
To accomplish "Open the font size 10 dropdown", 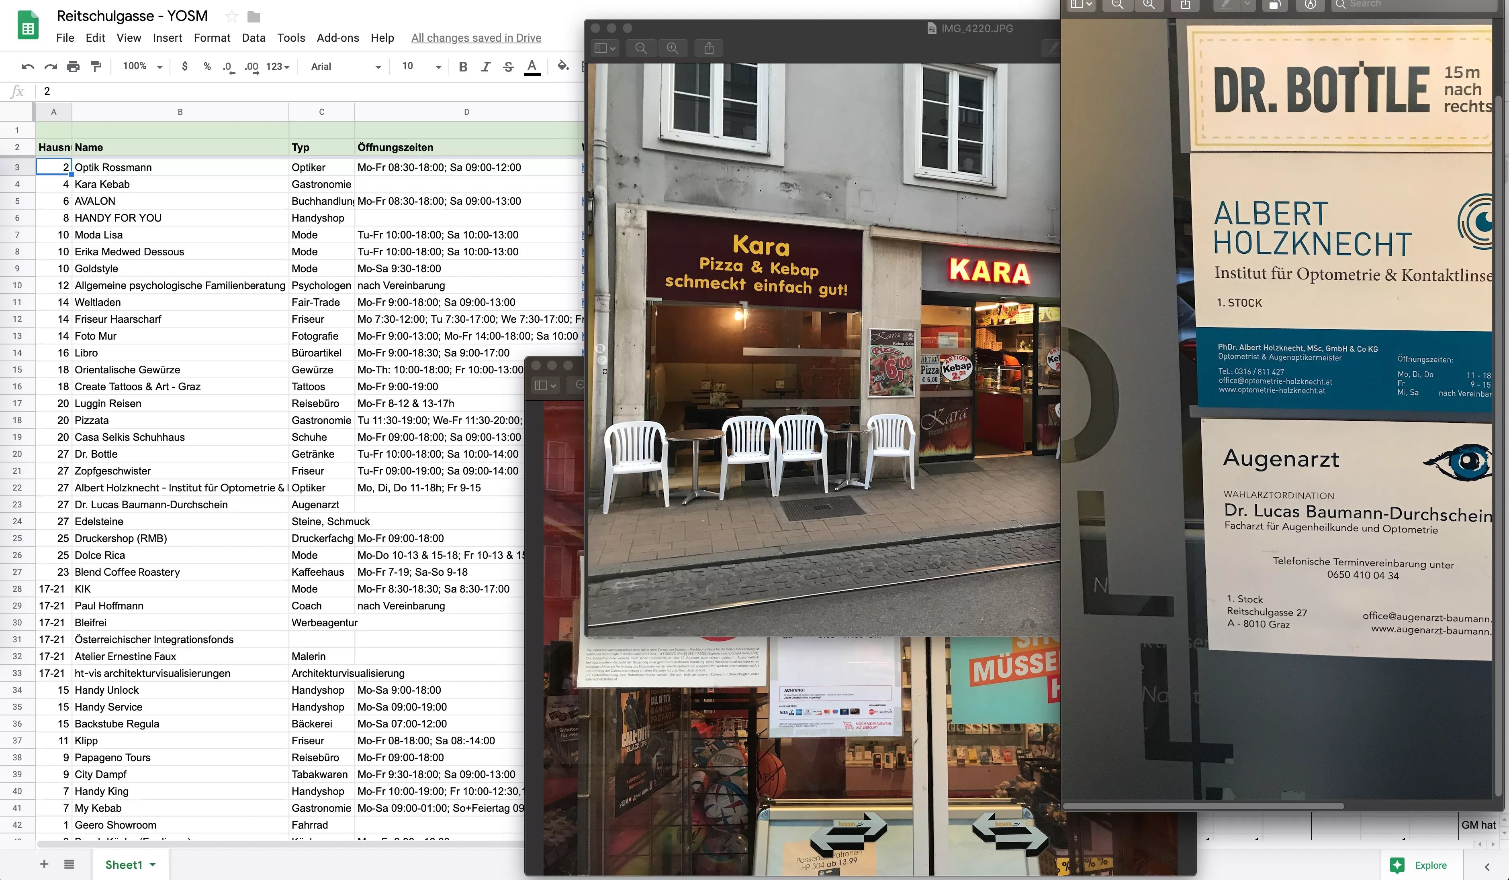I will pos(421,66).
